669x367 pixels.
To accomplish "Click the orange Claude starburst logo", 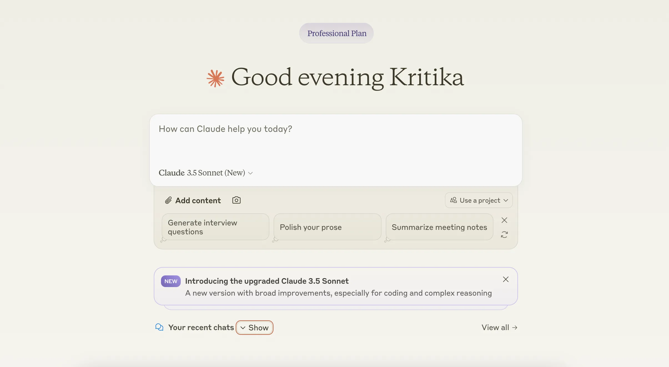I will pos(215,78).
